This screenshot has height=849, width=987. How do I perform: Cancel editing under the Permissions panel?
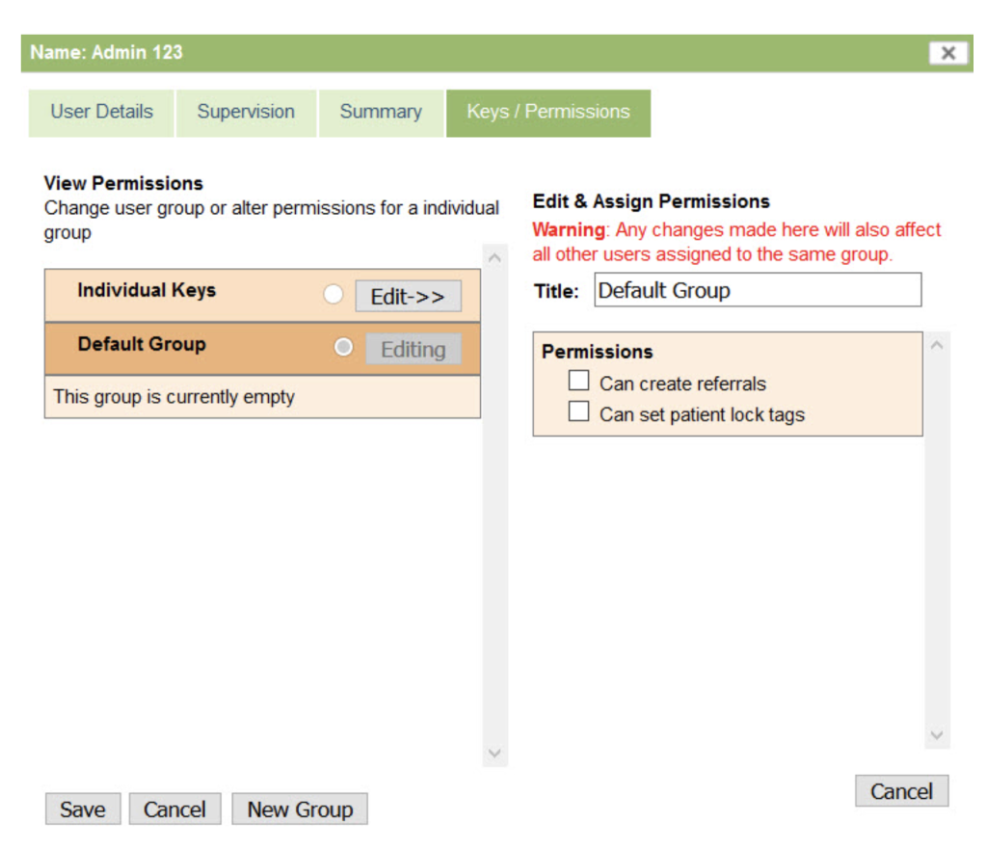(x=901, y=791)
